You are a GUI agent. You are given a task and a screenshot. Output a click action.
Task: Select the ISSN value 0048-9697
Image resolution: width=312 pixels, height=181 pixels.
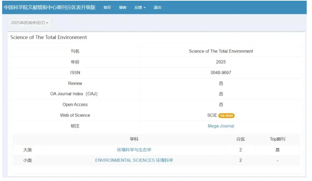tap(221, 73)
